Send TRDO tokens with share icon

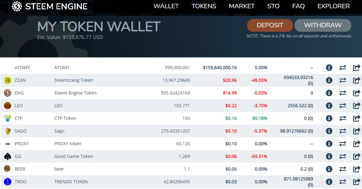tap(357, 182)
